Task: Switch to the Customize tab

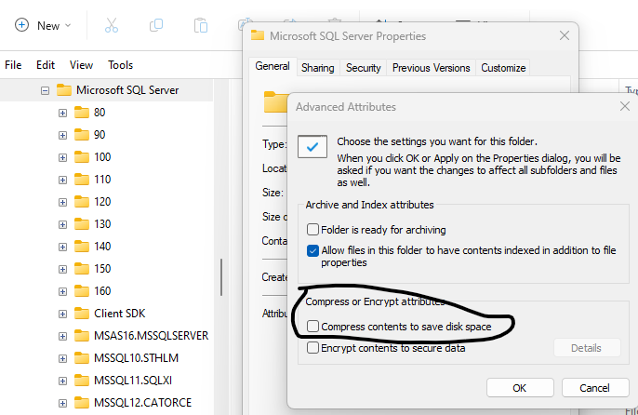Action: pyautogui.click(x=503, y=68)
